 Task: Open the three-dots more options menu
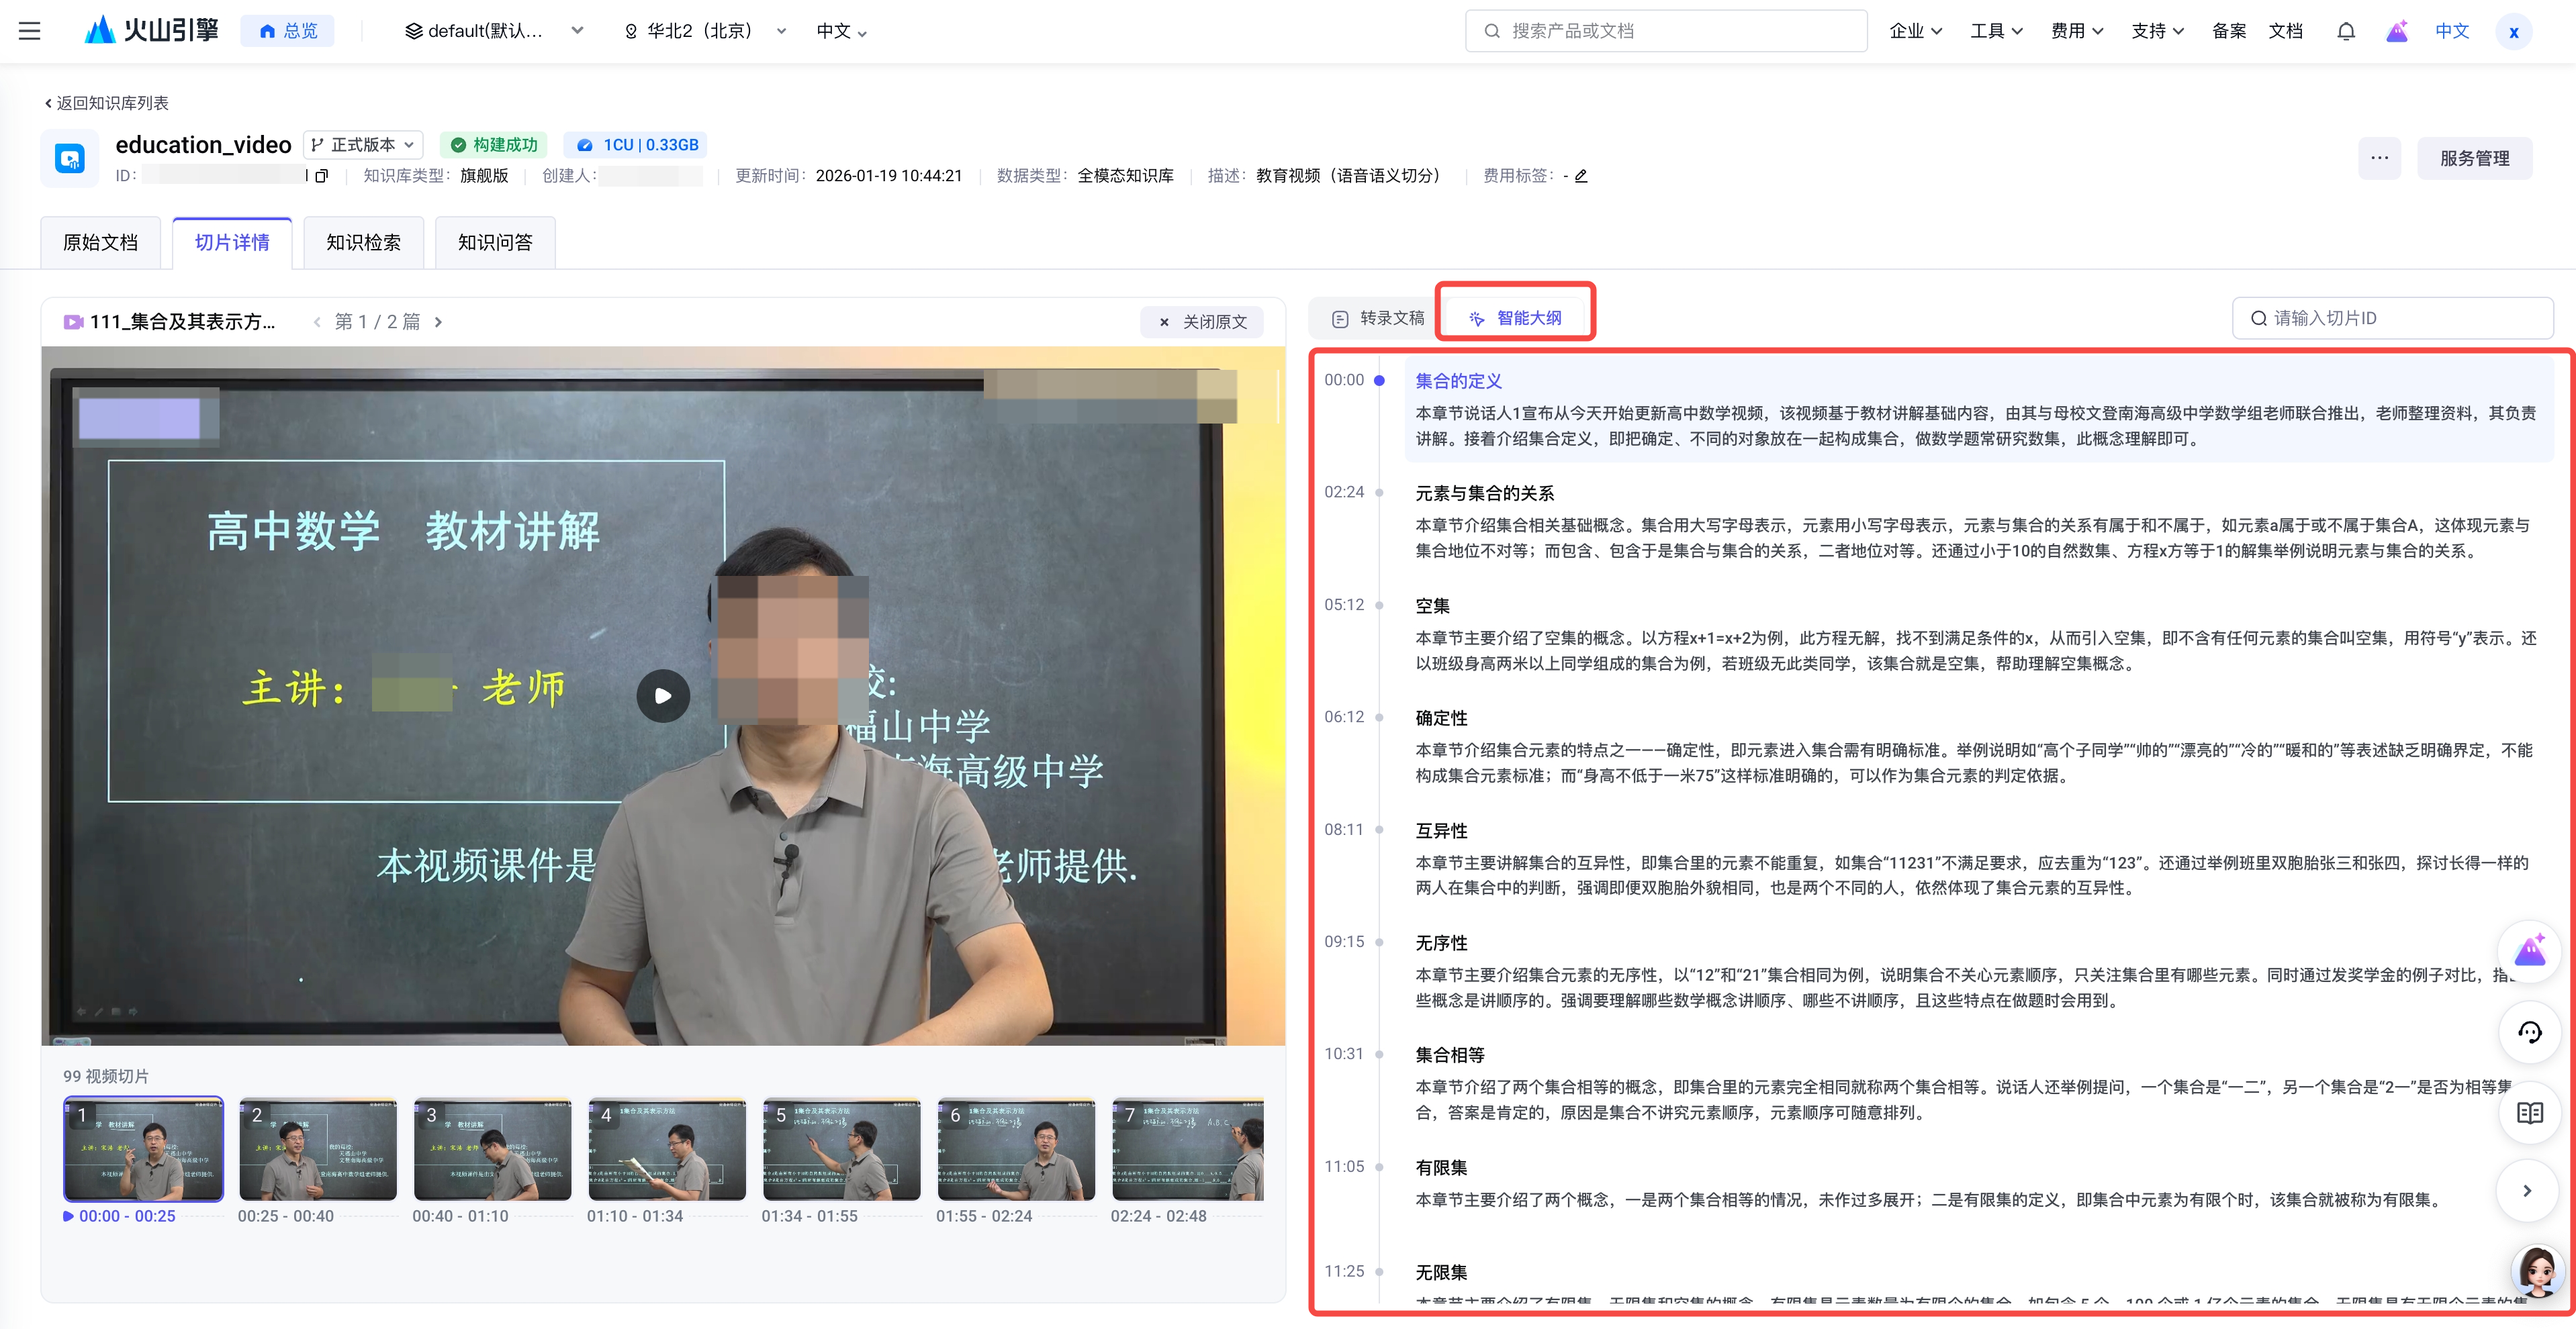click(2379, 158)
